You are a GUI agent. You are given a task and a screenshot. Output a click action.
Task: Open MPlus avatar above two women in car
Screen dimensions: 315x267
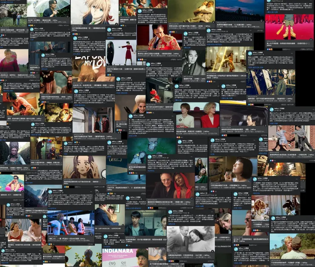(177, 86)
